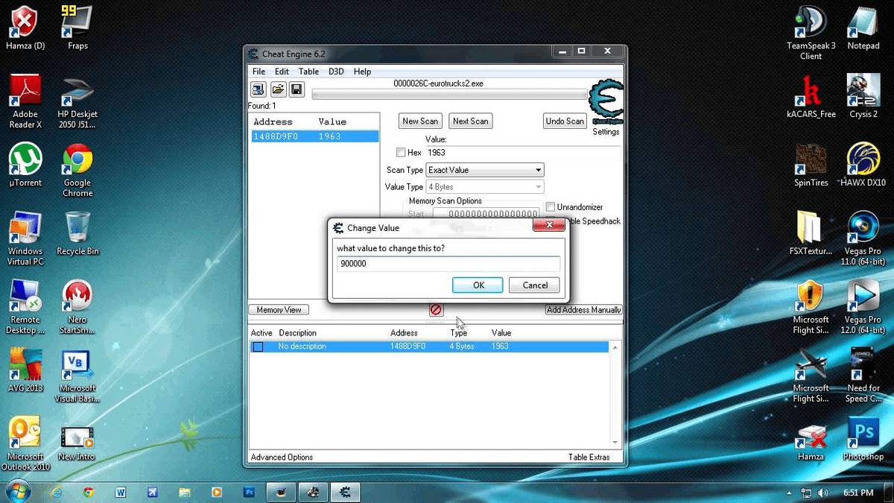This screenshot has height=503, width=894.
Task: Click the Next Scan button
Action: (x=470, y=120)
